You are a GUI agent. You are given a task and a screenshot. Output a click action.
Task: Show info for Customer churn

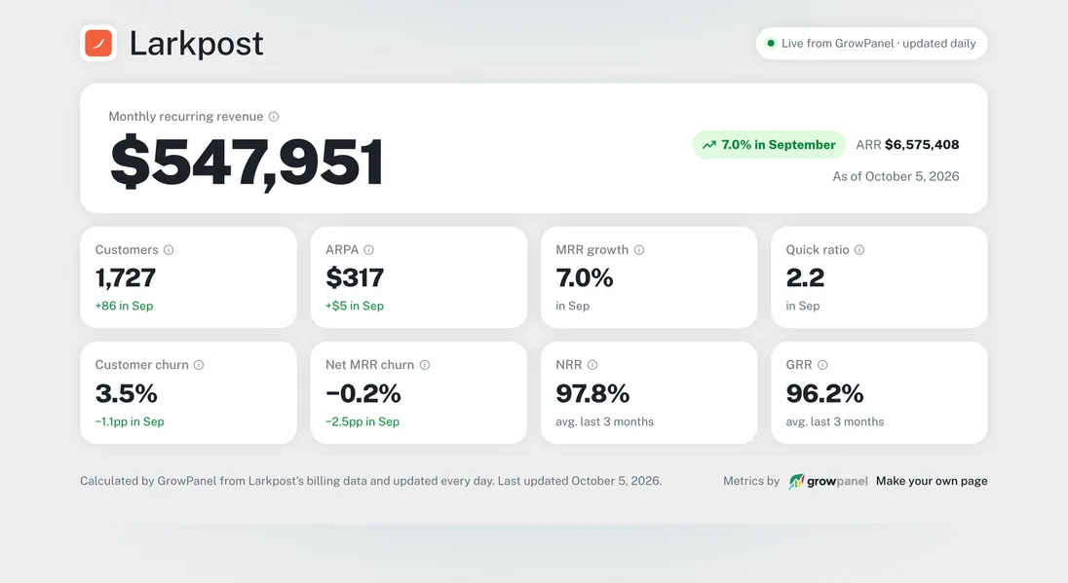point(199,365)
